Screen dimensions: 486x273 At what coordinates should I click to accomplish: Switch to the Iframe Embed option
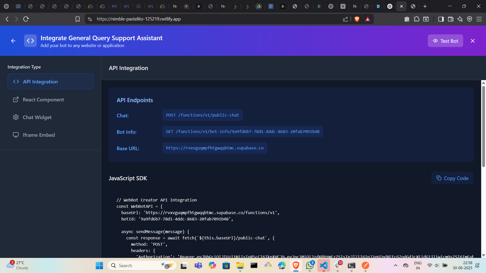(x=38, y=135)
